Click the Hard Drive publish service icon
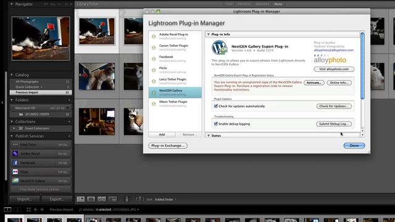Screen dimensions: 395x222 coord(15,144)
